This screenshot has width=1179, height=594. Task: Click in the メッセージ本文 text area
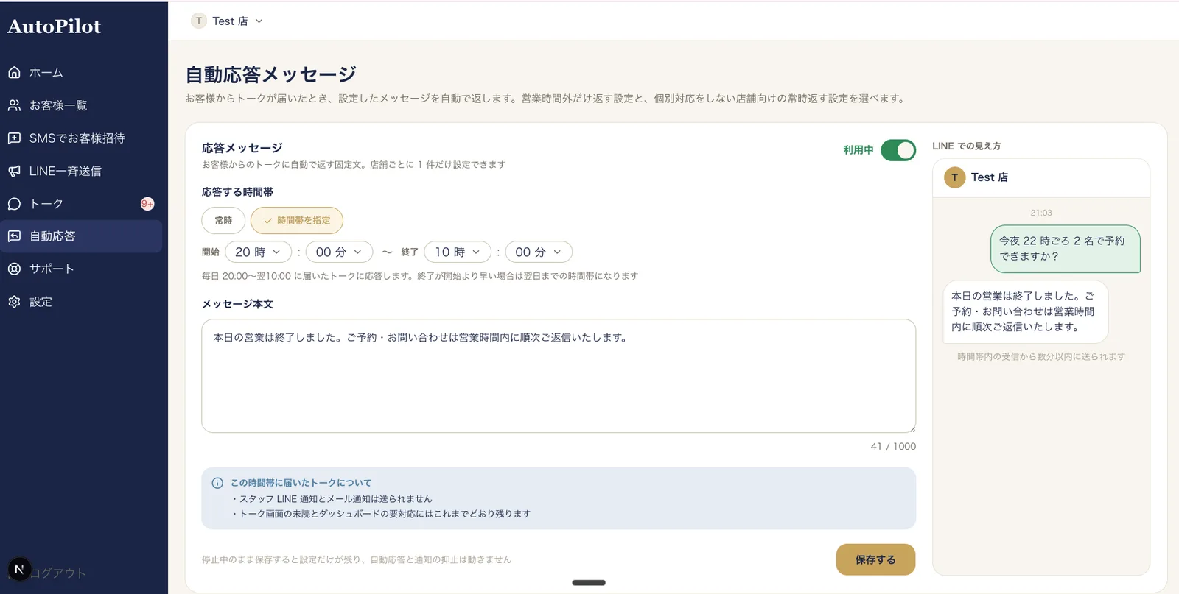tap(559, 375)
